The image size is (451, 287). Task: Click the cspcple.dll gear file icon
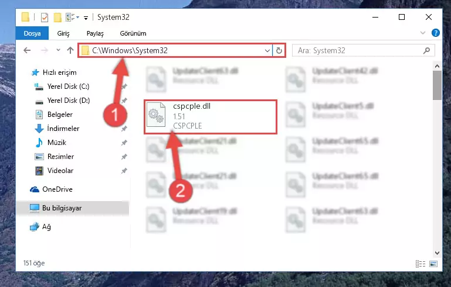(156, 115)
